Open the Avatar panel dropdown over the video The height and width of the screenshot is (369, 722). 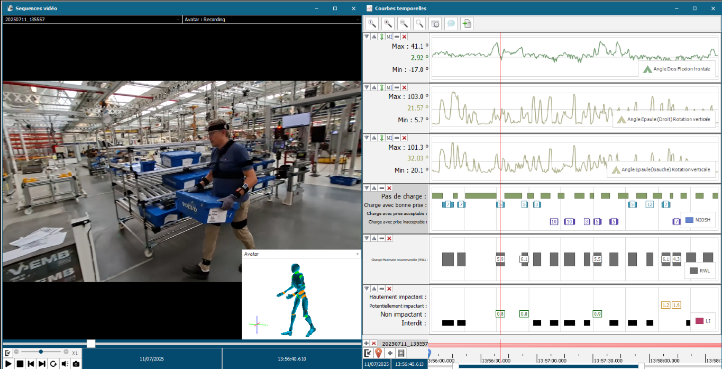(x=358, y=254)
